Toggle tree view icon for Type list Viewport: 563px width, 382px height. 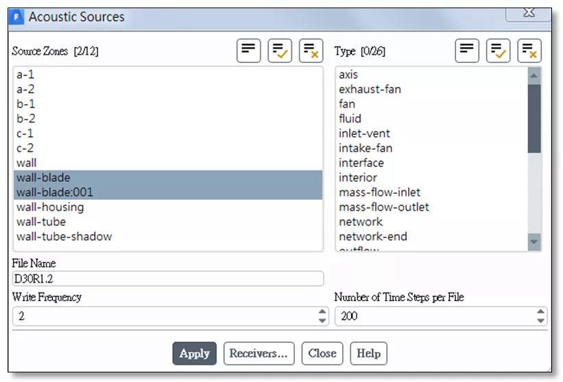point(467,51)
